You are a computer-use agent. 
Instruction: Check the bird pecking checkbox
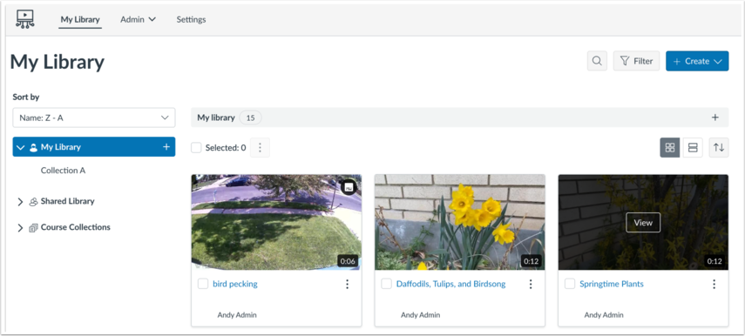[x=203, y=284]
